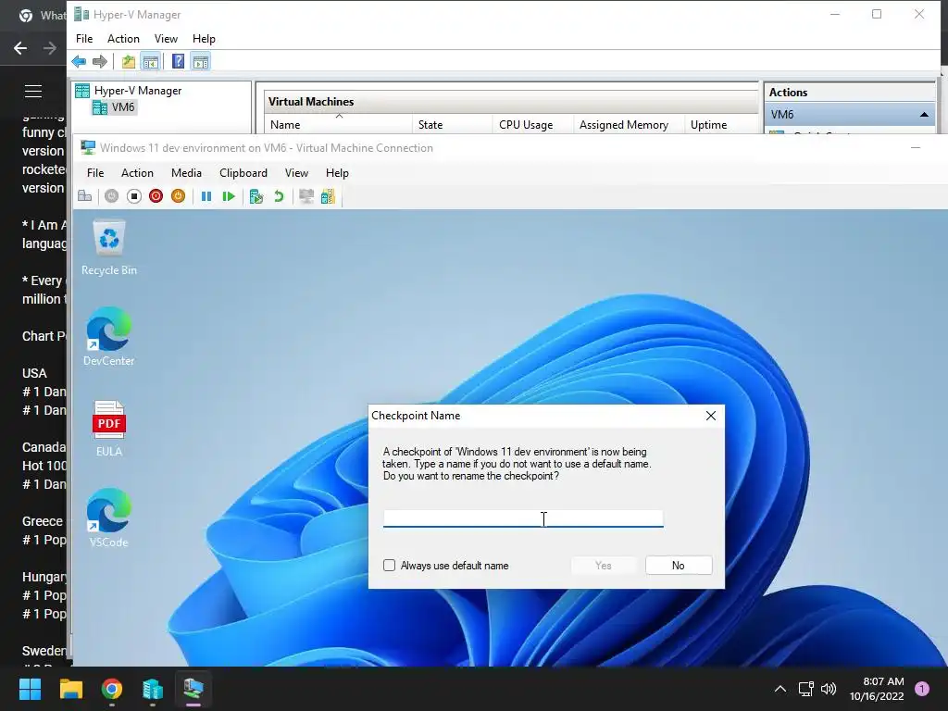
Task: Open hamburger menu in Chrome page
Action: pos(33,91)
